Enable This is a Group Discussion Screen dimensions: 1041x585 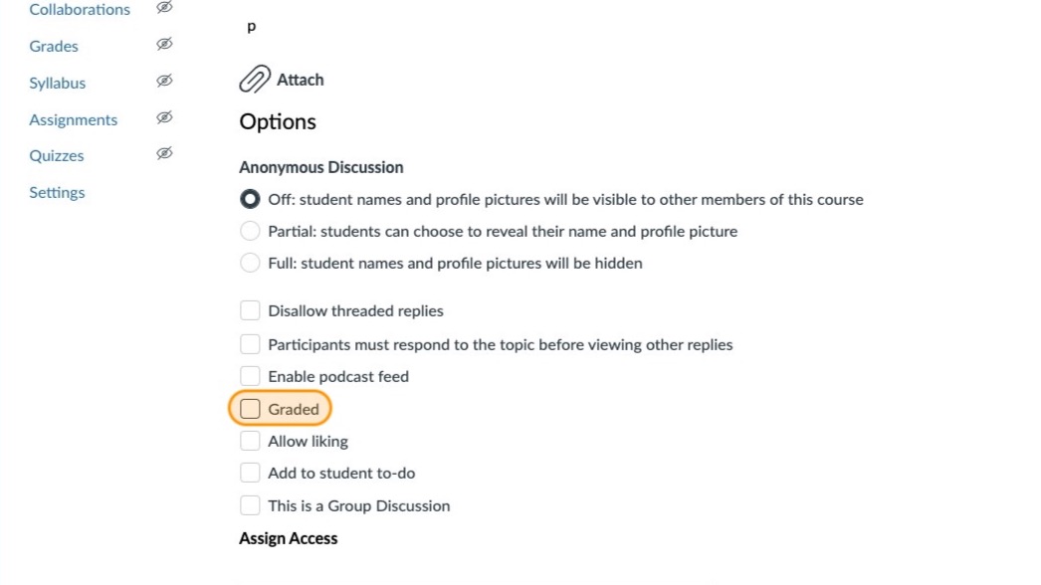[250, 504]
